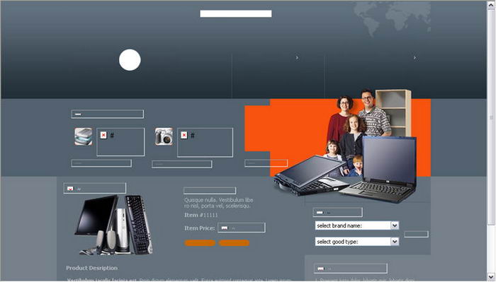Open the "select brand name:" dropdown
Screen dimensions: 496x282
(x=357, y=225)
